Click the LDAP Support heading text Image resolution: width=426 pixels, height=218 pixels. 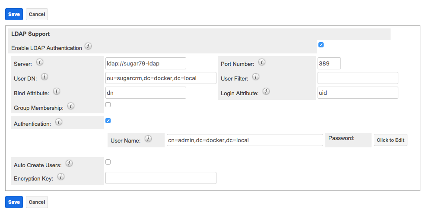point(30,34)
